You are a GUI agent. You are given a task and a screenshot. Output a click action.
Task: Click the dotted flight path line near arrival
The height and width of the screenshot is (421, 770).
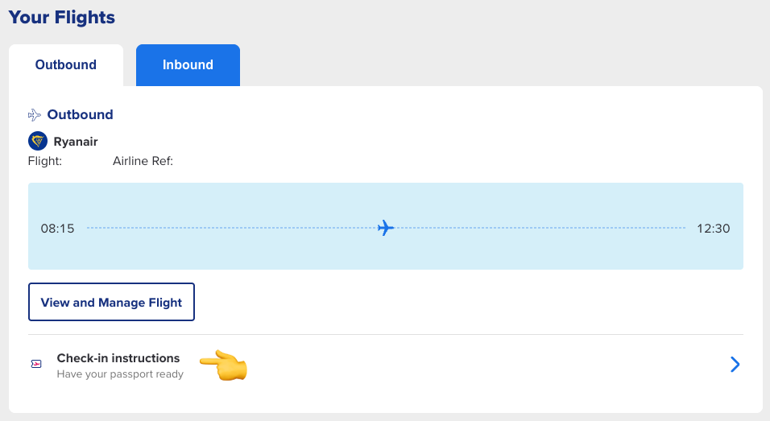pyautogui.click(x=612, y=229)
